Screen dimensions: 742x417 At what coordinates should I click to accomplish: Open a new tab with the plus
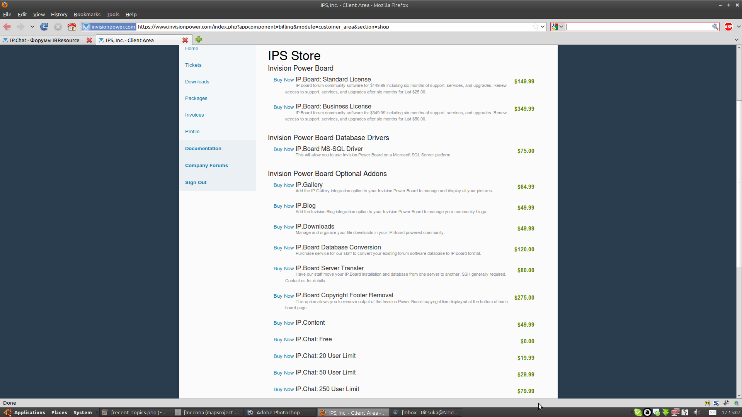199,39
